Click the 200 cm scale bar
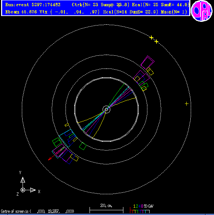The image size is (214, 215). (x=106, y=210)
